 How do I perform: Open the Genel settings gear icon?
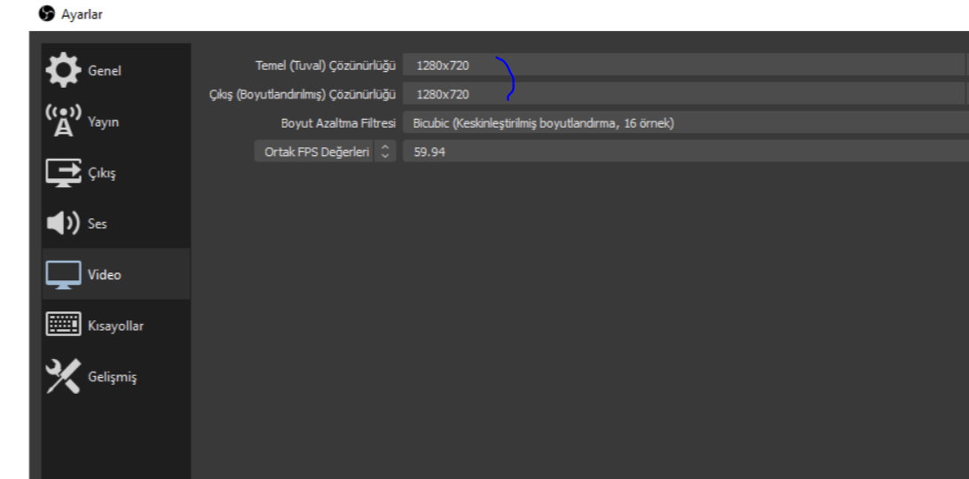click(x=63, y=70)
